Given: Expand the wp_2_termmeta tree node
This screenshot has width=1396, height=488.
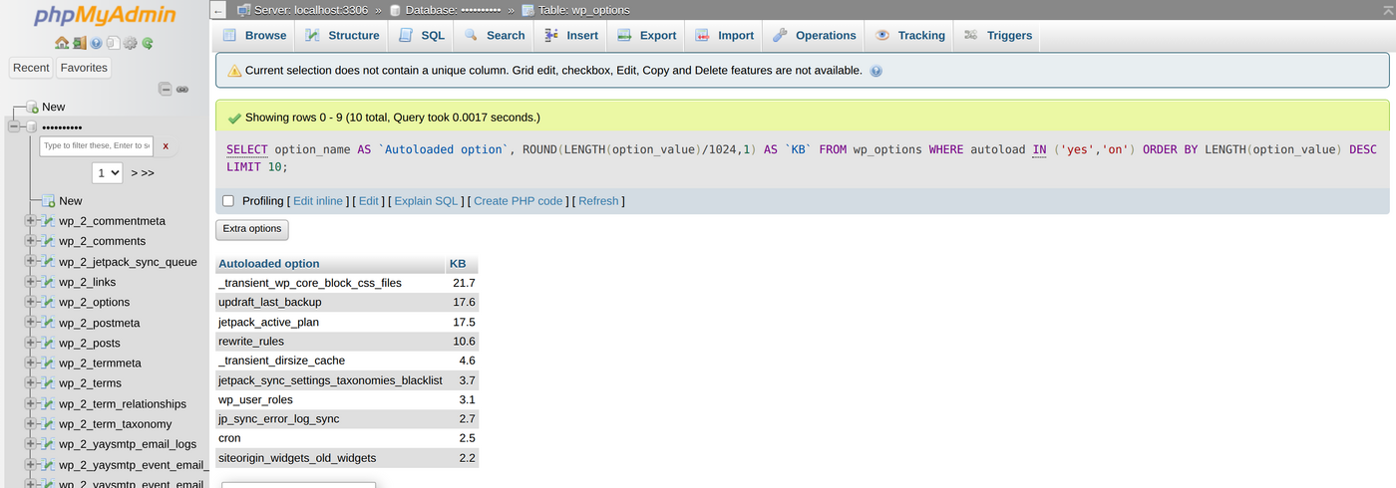Looking at the screenshot, I should [x=30, y=364].
